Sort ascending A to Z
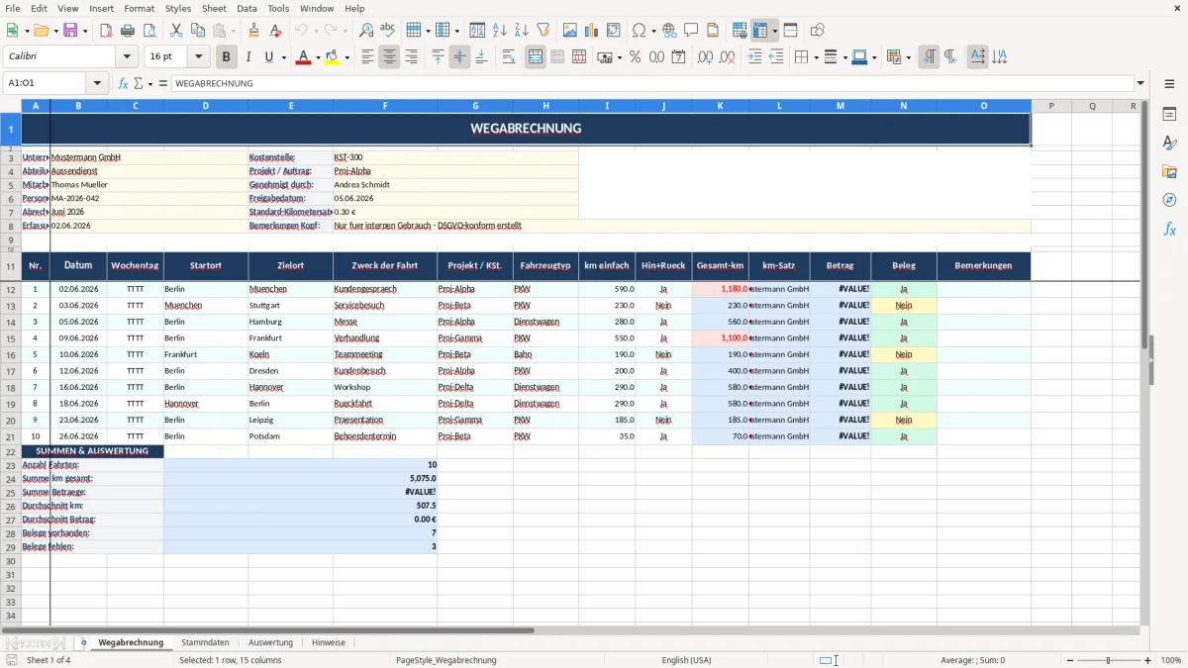 click(500, 31)
